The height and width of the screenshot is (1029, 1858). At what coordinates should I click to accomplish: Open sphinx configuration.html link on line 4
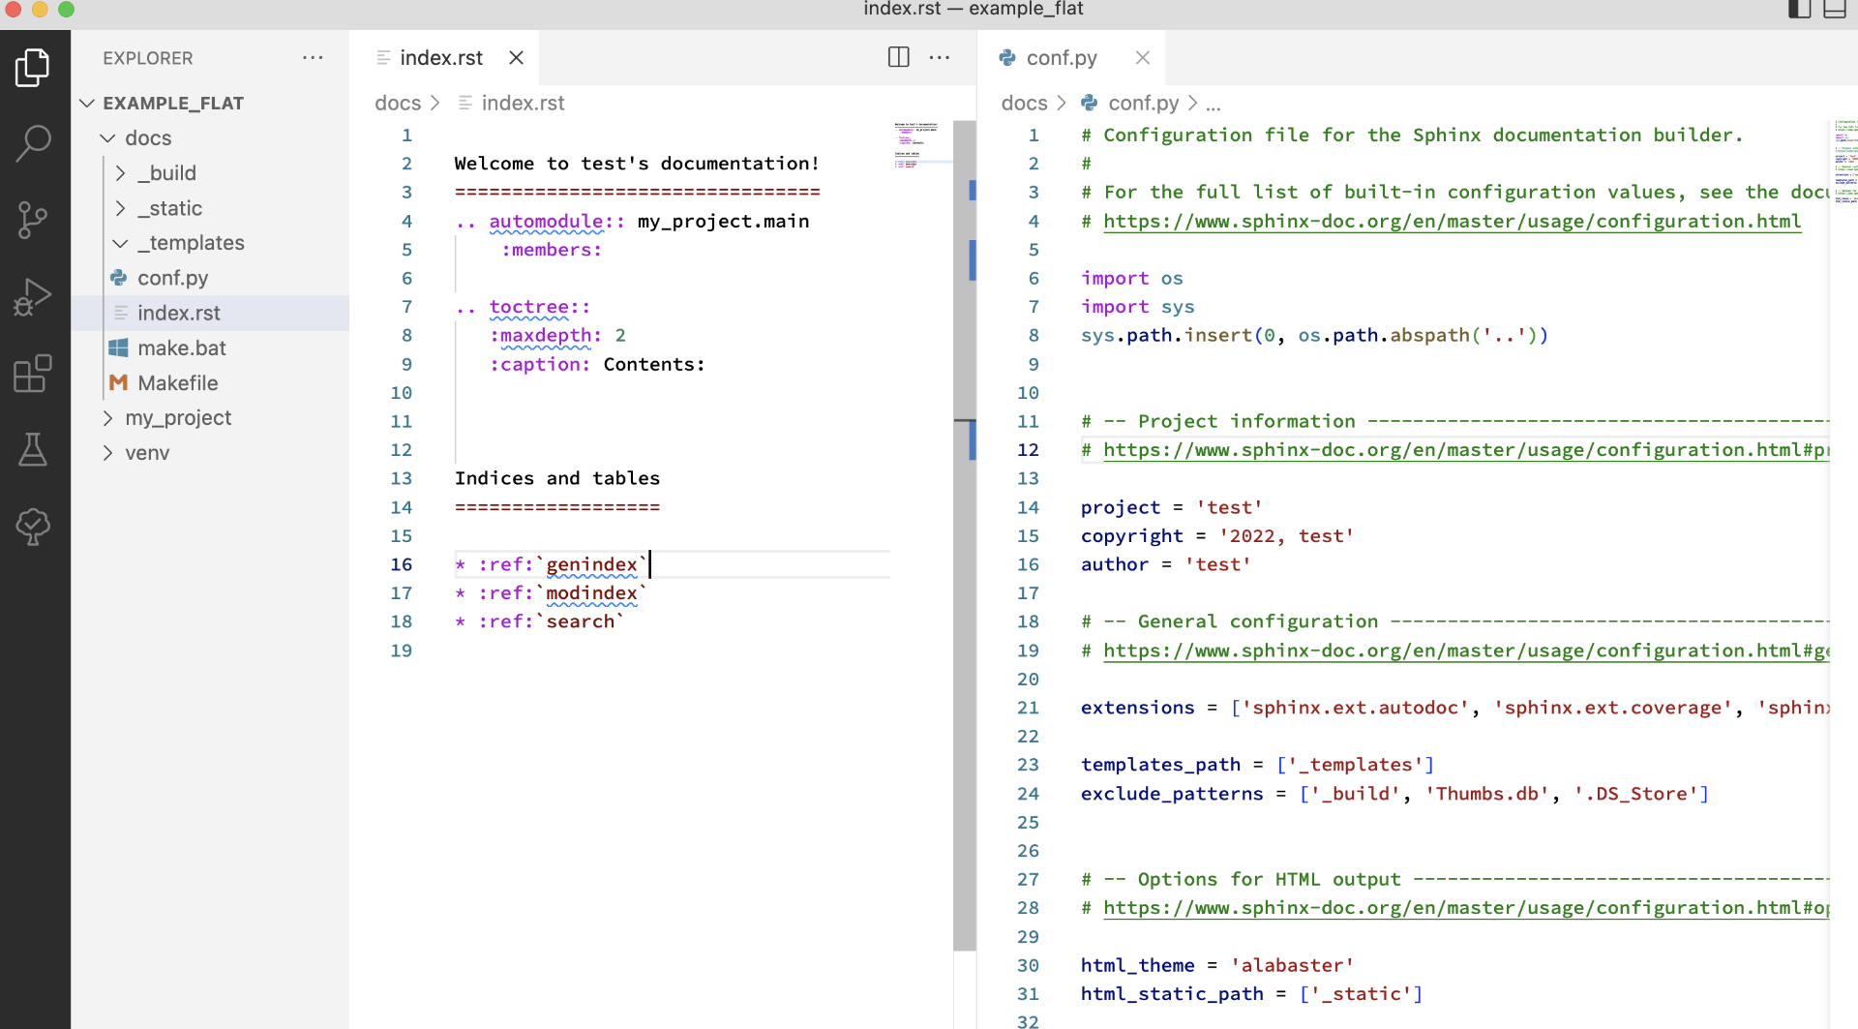pyautogui.click(x=1452, y=222)
